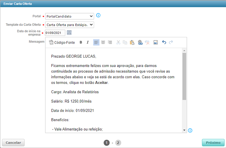Expand the Template da Carta Oferta dropdown
The width and height of the screenshot is (226, 148).
point(69,25)
